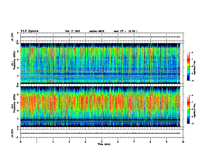Viewport: 206px width, 159px height.
Task: Click the '-5' tick on ch.3(V) axis
Action: 17,137
